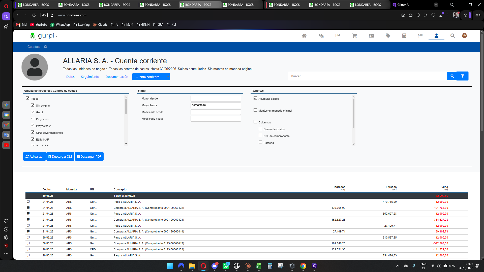Enable Montos en moneda original
This screenshot has height=272, width=484.
coord(255,110)
